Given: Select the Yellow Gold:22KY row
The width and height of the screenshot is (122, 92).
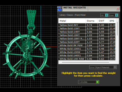Looking at the screenshot, I should [x=87, y=42].
